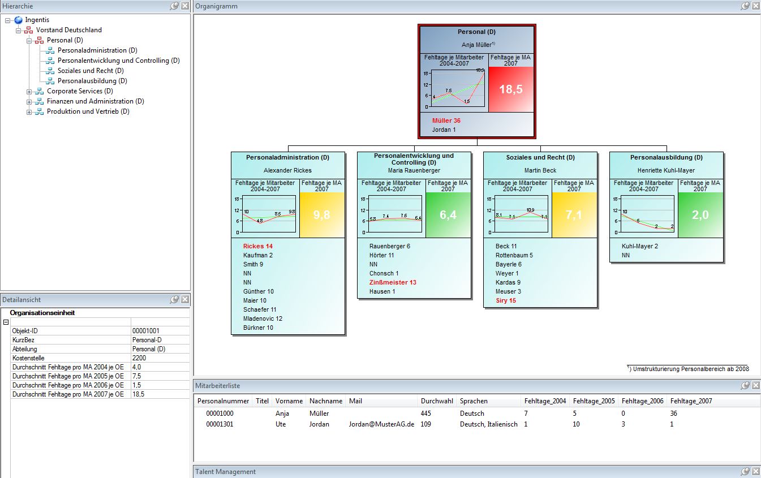Click the green 2,0 indicator tile
The image size is (761, 478).
pos(700,215)
